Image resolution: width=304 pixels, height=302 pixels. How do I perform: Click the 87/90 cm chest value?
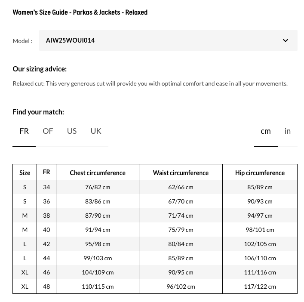point(98,216)
